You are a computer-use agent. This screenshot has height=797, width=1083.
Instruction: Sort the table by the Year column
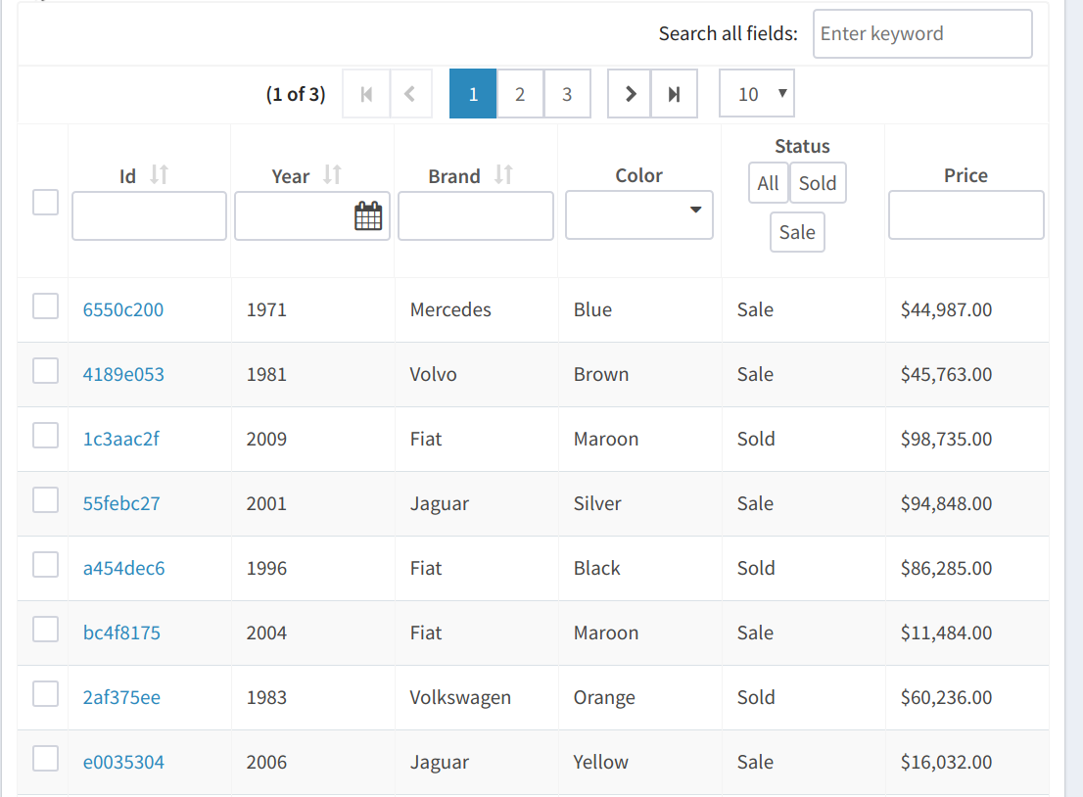333,176
